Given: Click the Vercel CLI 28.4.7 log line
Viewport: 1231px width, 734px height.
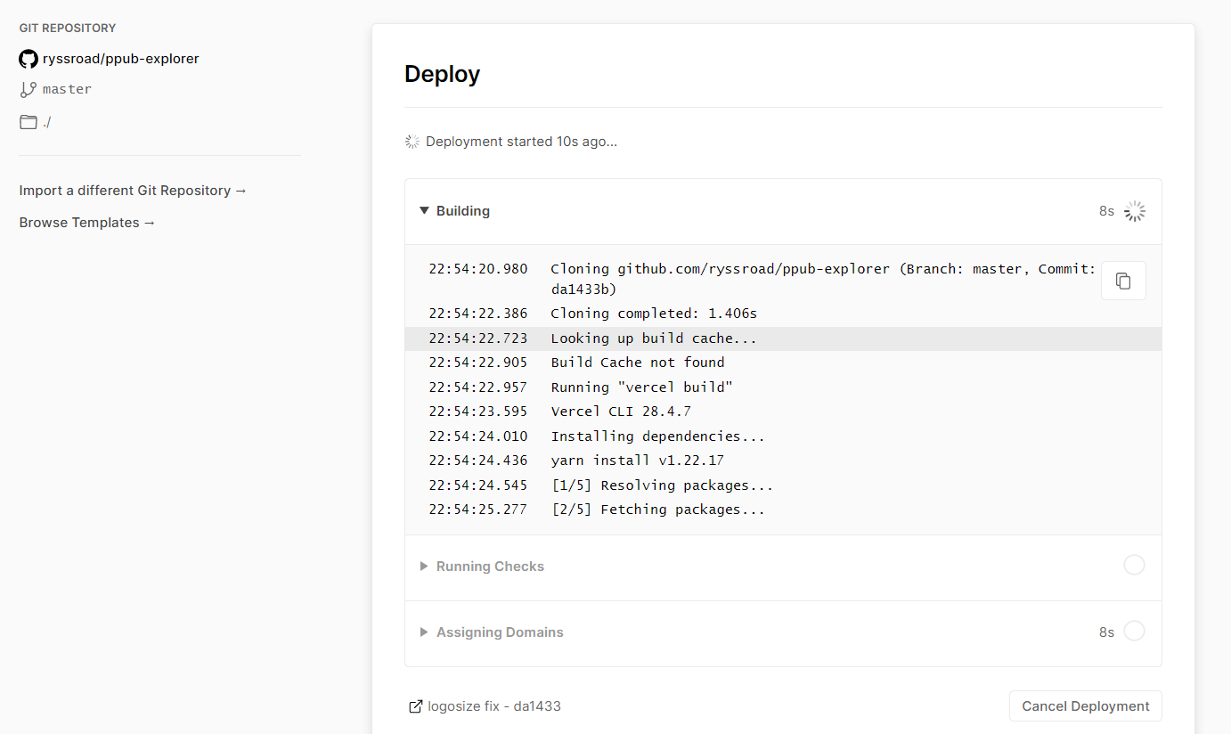Looking at the screenshot, I should [783, 412].
